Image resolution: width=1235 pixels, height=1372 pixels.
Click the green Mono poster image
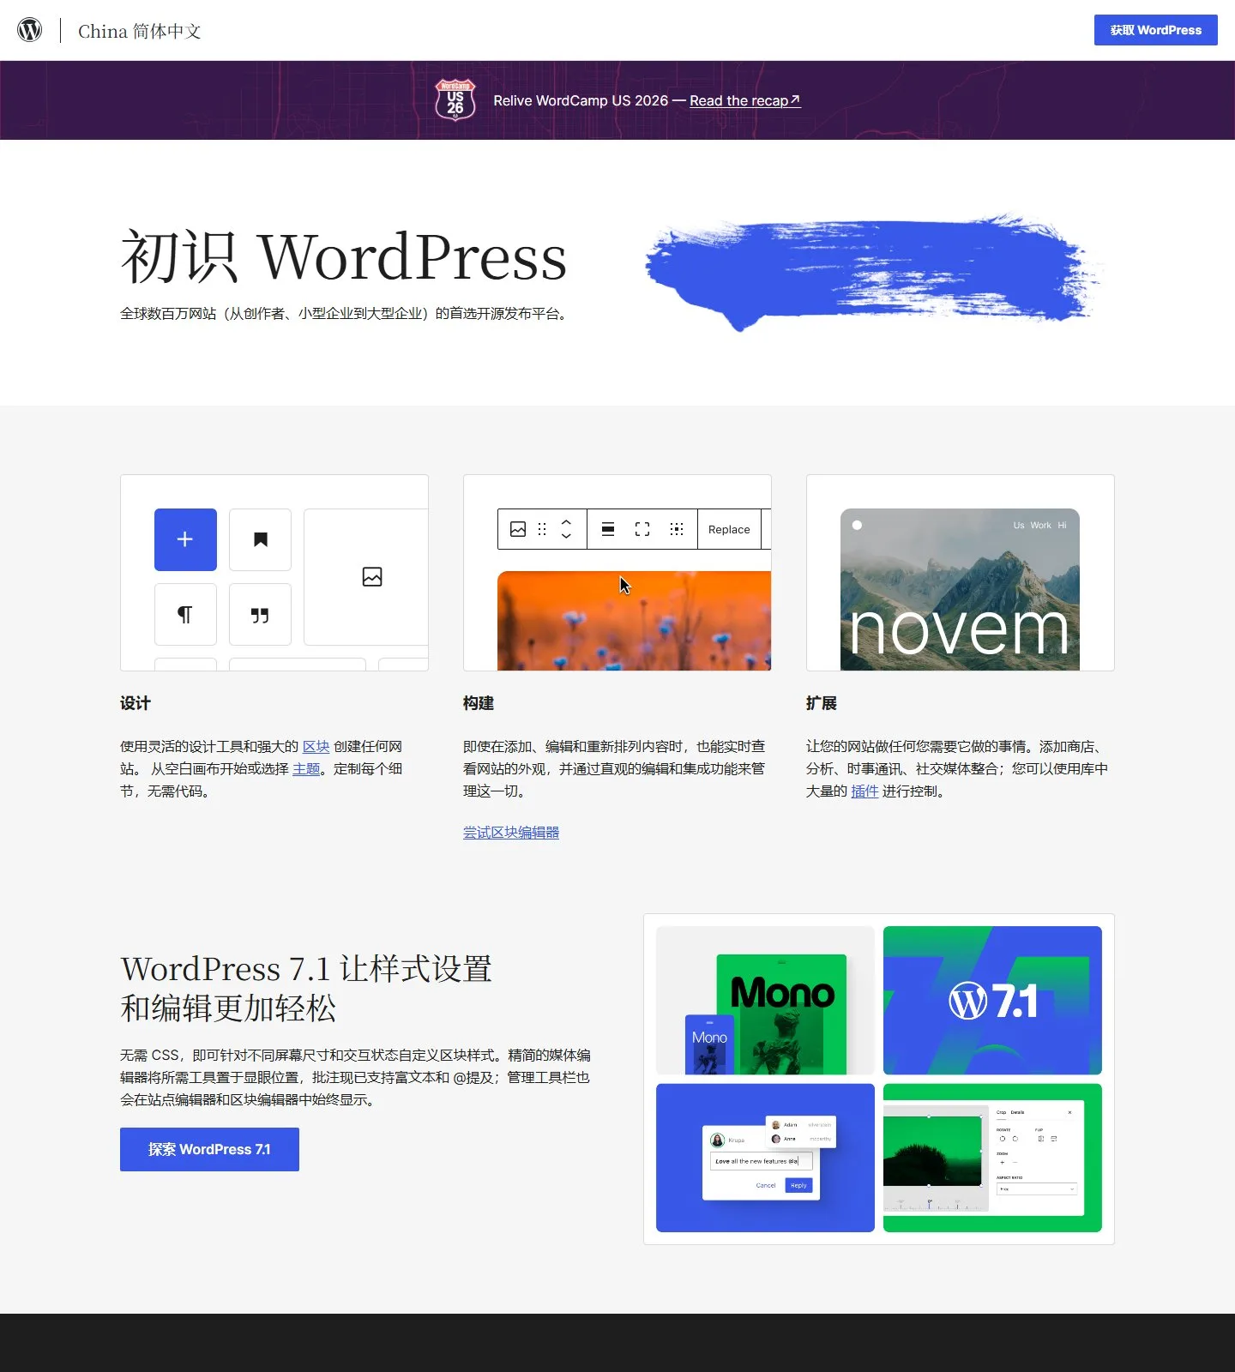765,1001
